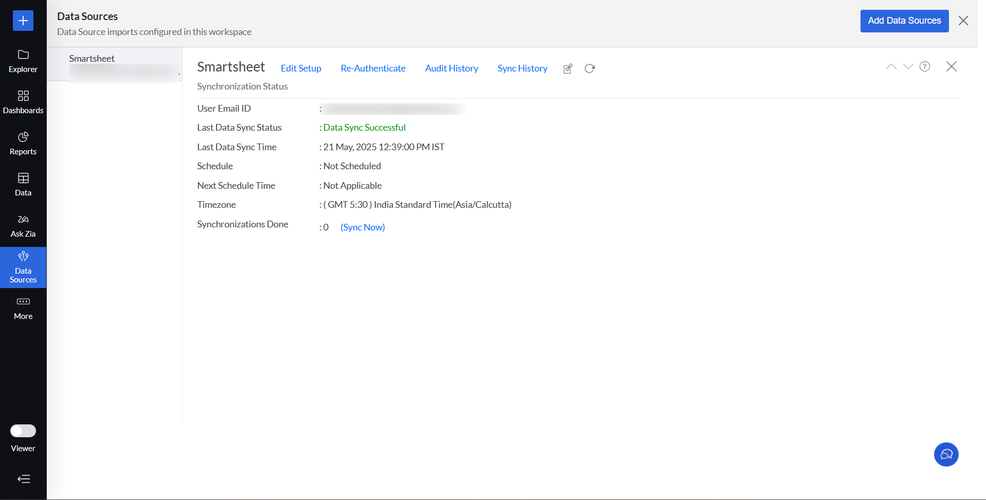Open the chat support bubble
The width and height of the screenshot is (986, 500).
point(946,454)
